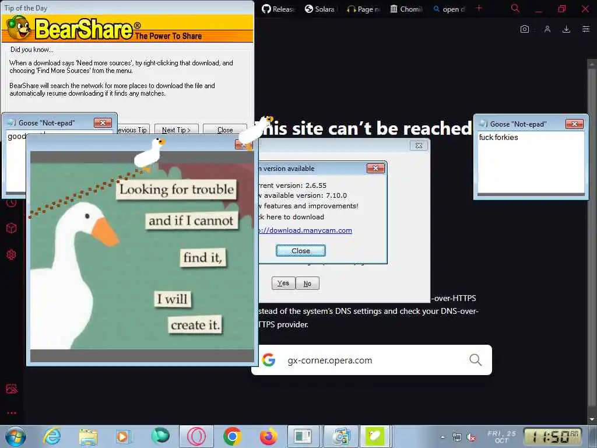597x448 pixels.
Task: Close the ManyCam version available dialog
Action: point(375,169)
